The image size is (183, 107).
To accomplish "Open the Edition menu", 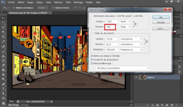I will (x=21, y=2).
